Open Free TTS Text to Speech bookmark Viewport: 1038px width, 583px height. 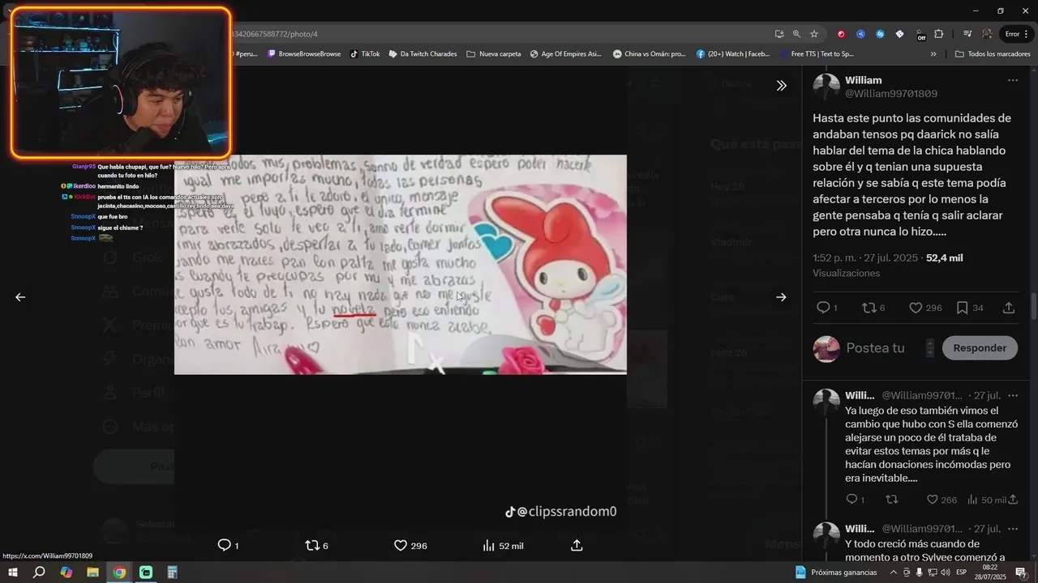pos(817,54)
